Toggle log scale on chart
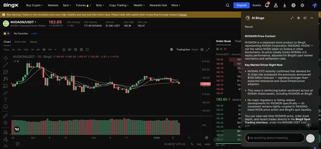This screenshot has width=321, height=149. [199, 144]
